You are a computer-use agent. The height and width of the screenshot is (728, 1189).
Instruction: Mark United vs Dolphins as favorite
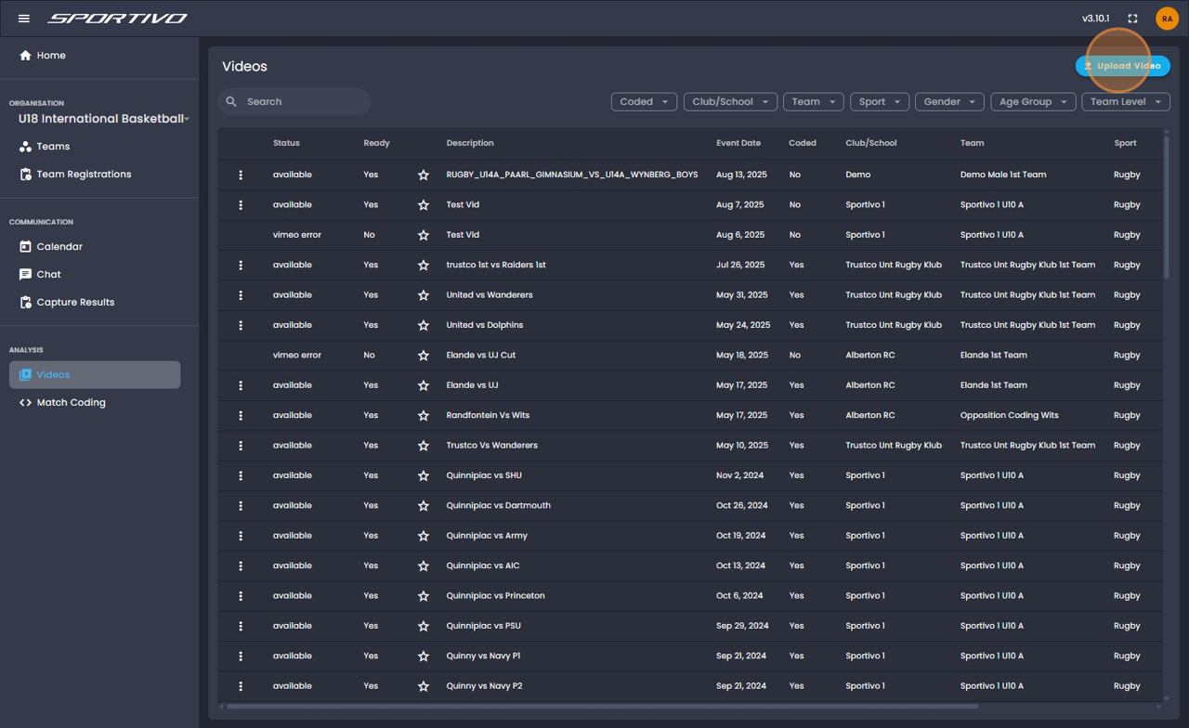point(424,325)
